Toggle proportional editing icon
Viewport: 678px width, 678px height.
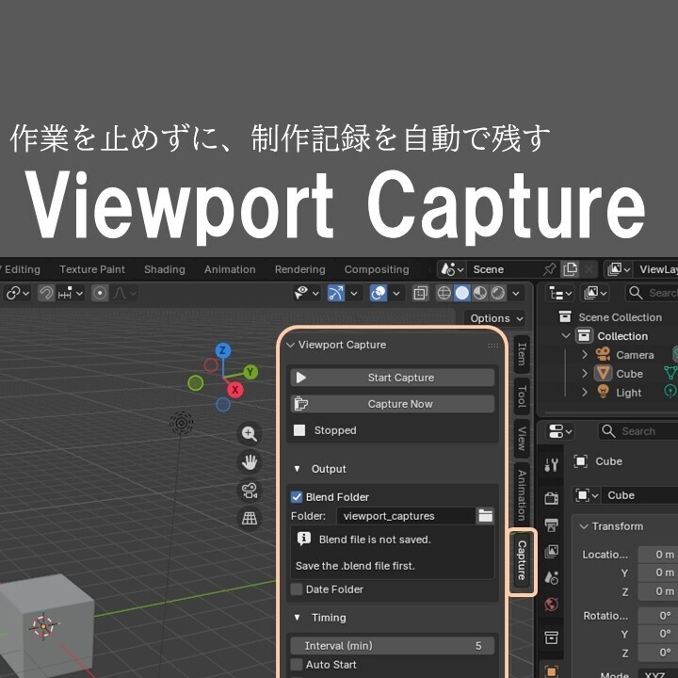pos(100,294)
